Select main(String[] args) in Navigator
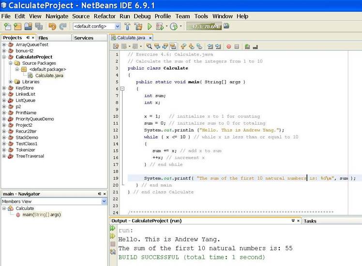The width and height of the screenshot is (362, 266). 41,214
